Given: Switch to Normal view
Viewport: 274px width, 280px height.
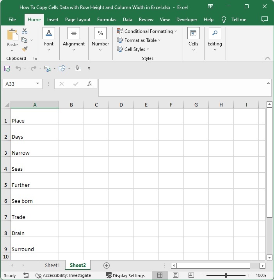Looking at the screenshot, I should pyautogui.click(x=160, y=275).
